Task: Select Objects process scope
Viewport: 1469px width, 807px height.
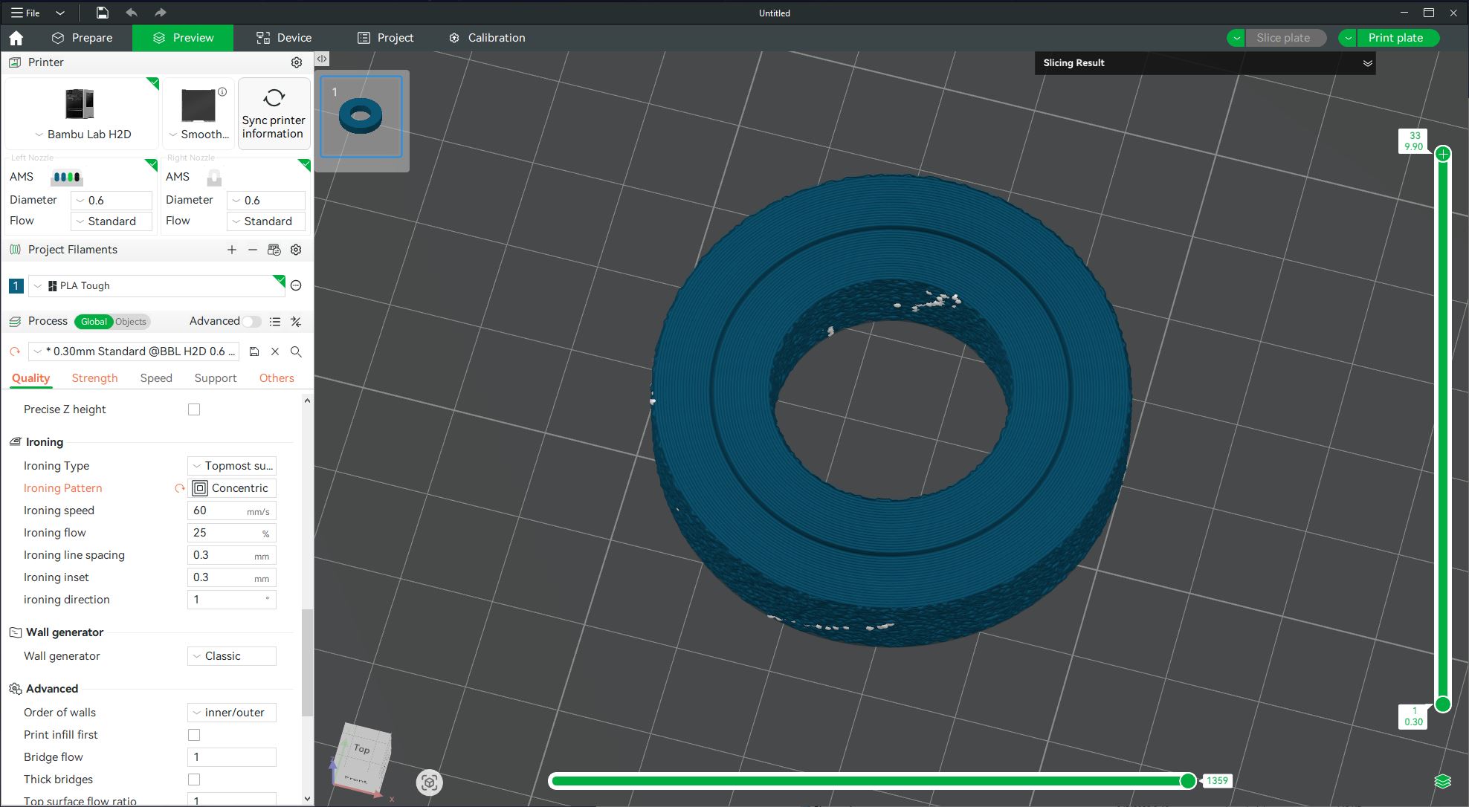Action: tap(131, 321)
